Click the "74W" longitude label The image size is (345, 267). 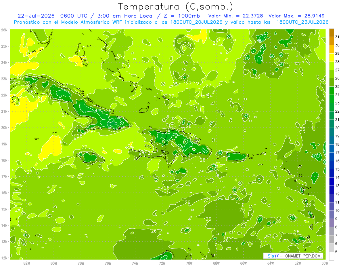(x=135, y=263)
